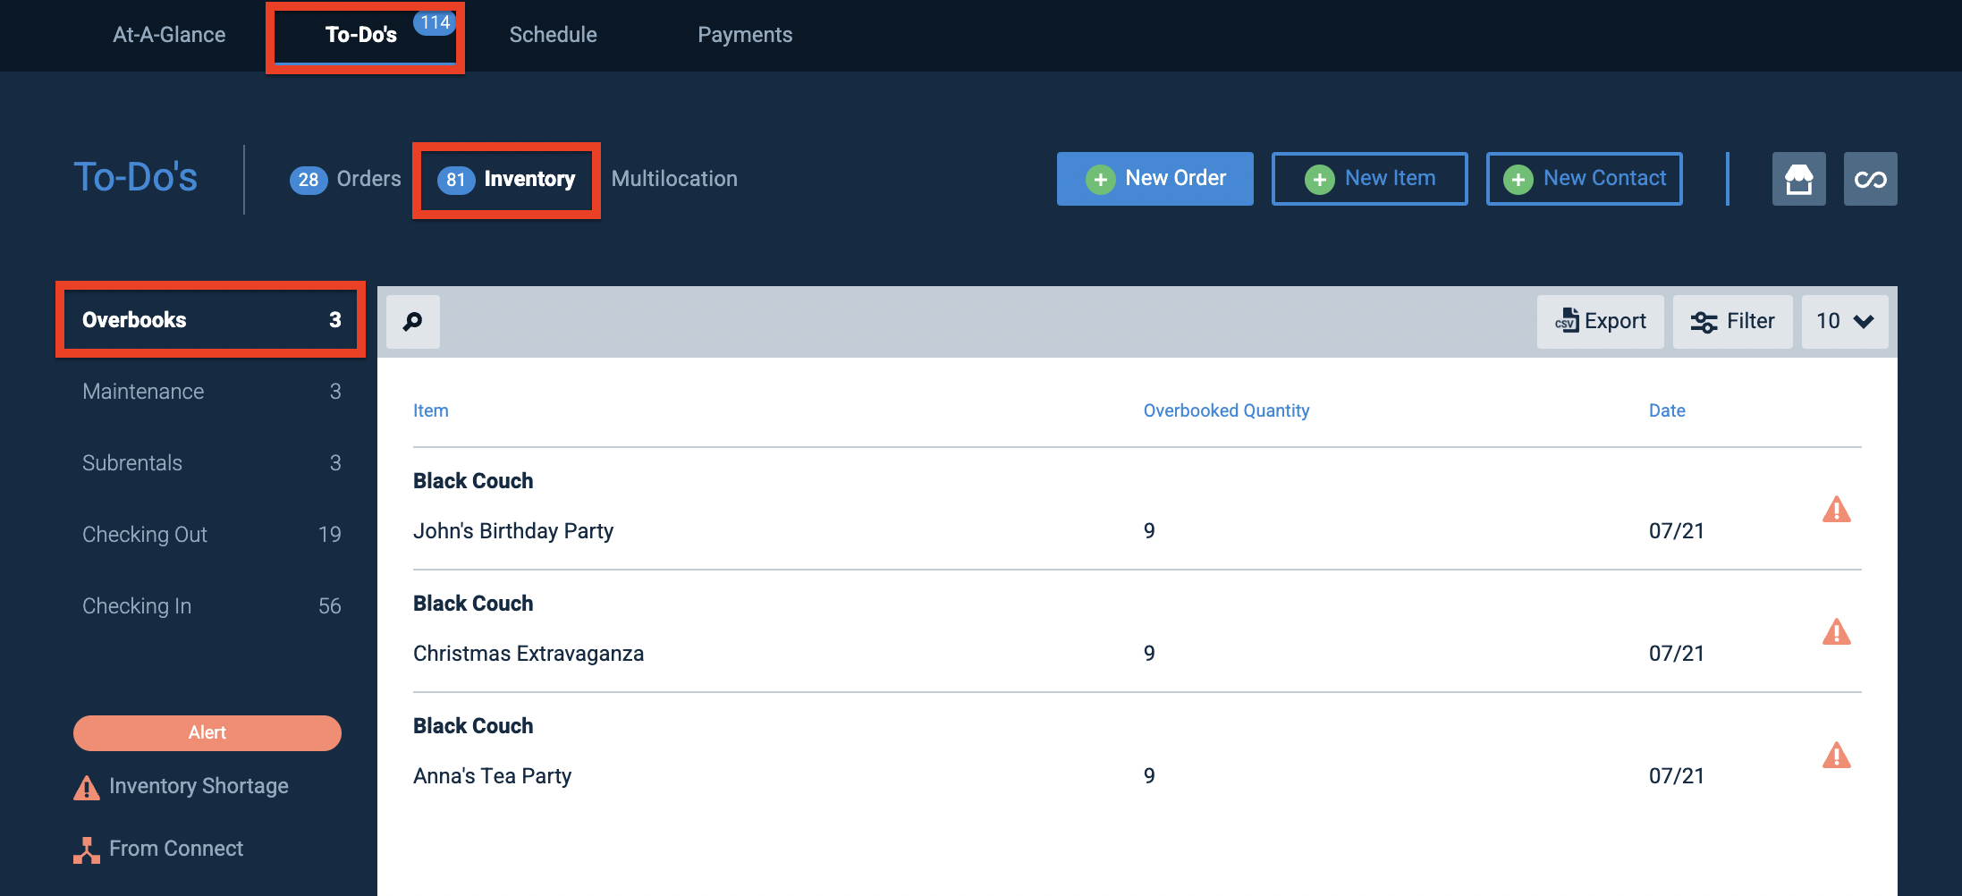Click the CSV file icon on Export
The image size is (1962, 896).
point(1567,321)
